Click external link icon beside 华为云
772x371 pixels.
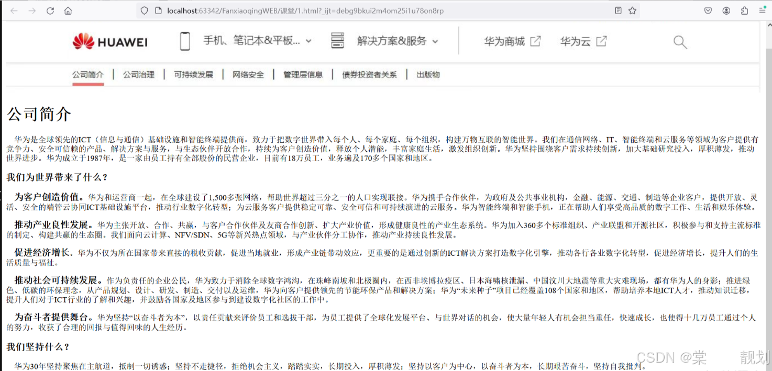click(601, 41)
